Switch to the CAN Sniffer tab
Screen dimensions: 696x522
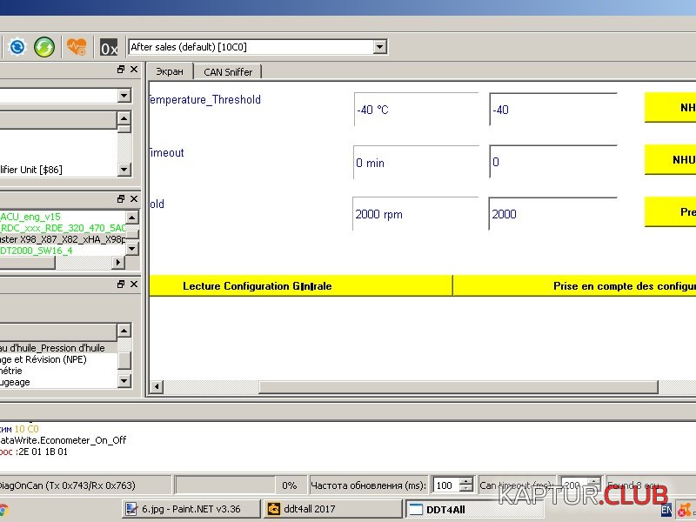pos(228,72)
